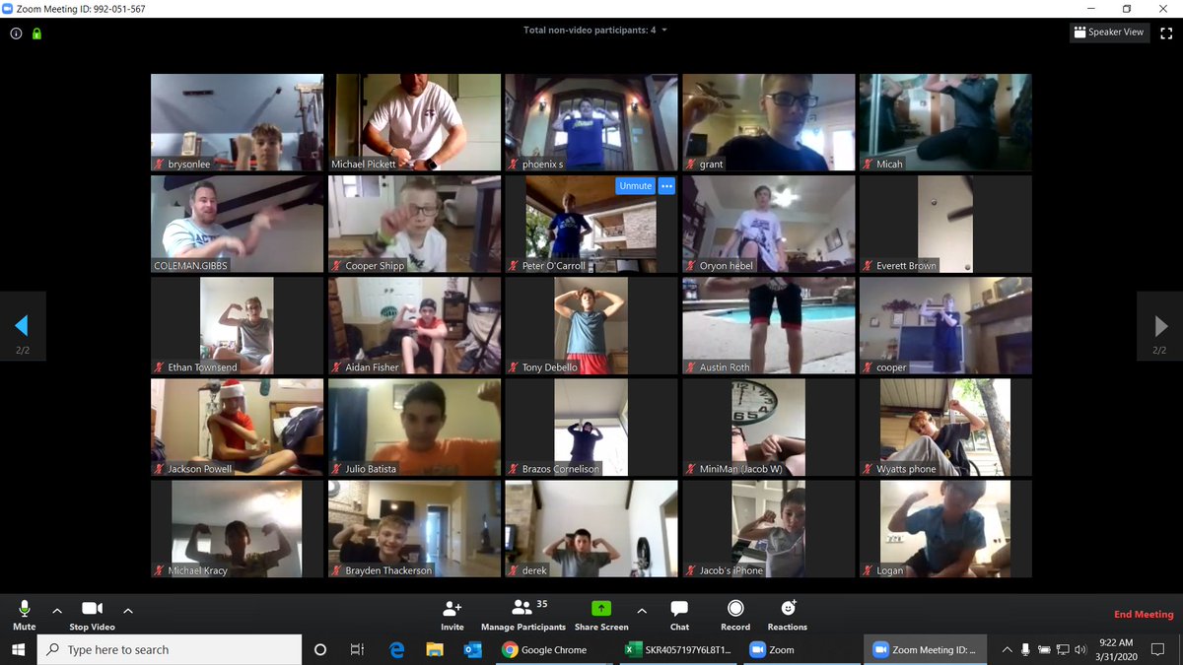
Task: Switch to Speaker View
Action: (x=1109, y=33)
